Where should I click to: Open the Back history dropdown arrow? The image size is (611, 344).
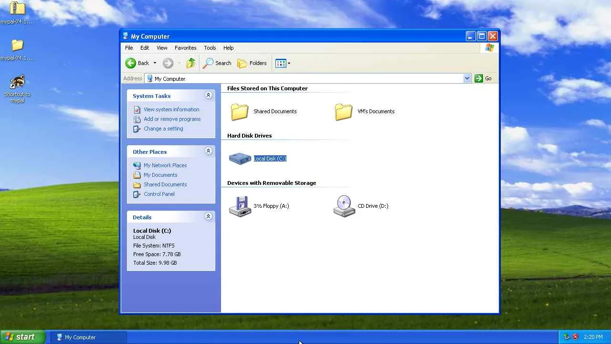tap(155, 63)
